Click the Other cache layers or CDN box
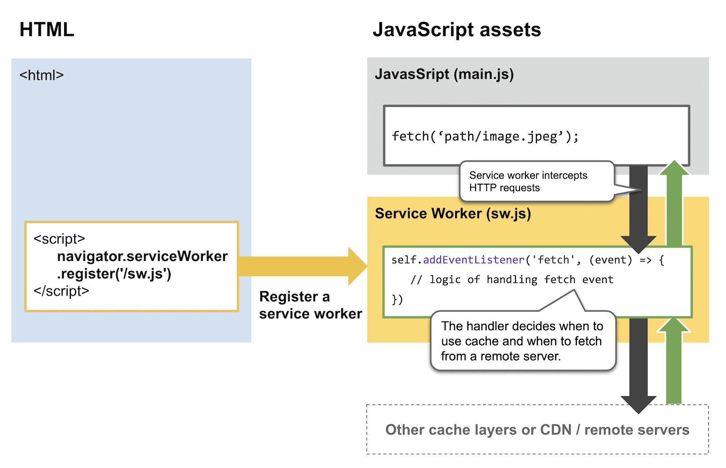This screenshot has height=468, width=726. (536, 429)
